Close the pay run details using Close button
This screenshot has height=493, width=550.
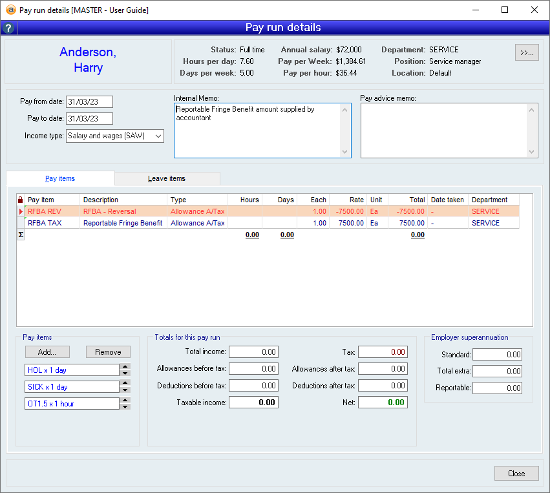pos(516,473)
